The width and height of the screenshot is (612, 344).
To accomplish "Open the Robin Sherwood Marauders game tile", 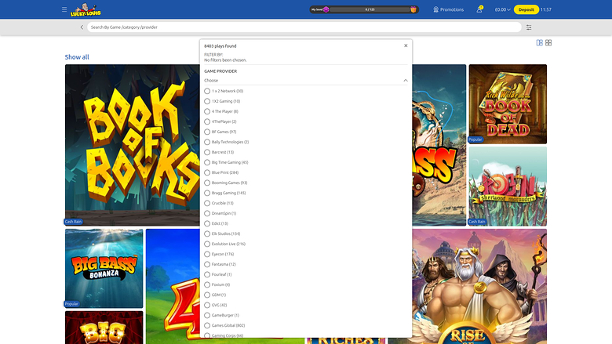I will (508, 186).
